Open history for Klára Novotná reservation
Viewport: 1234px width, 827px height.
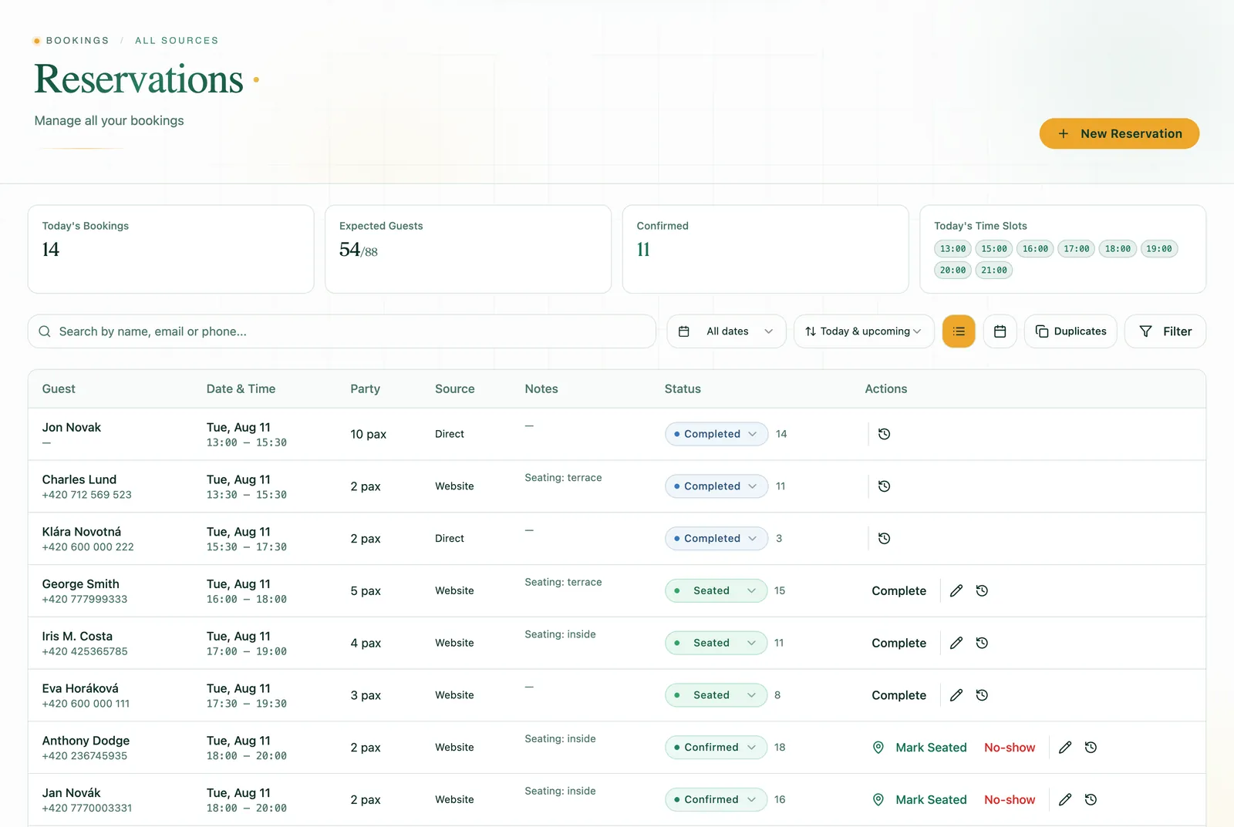884,539
